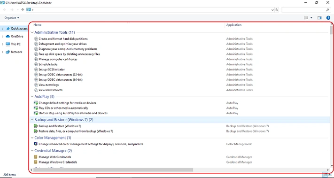Viewport: 334px width, 178px height.
Task: Collapse the Backup and Restore (Windows 7) group
Action: click(32, 120)
